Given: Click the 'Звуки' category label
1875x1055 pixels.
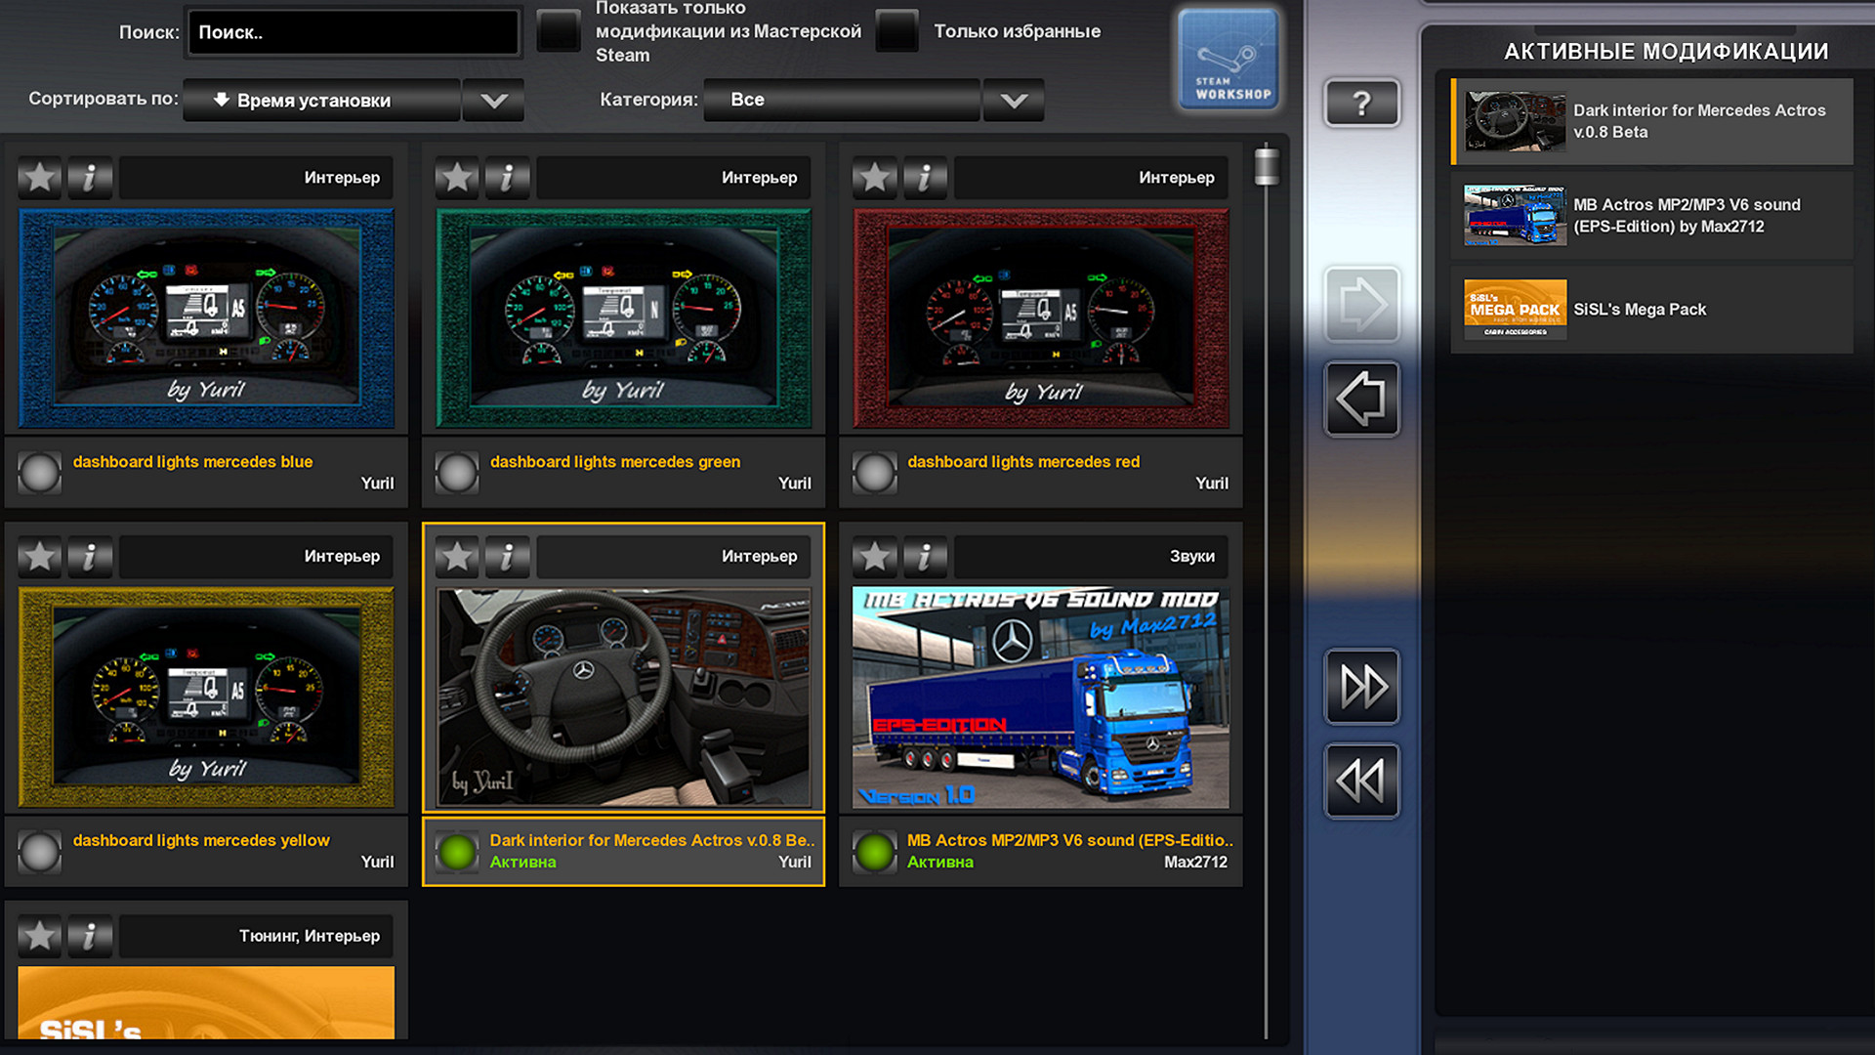Looking at the screenshot, I should 1192,556.
